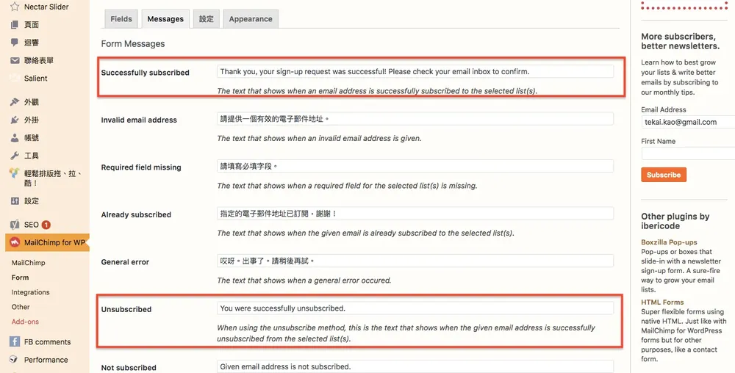Image resolution: width=735 pixels, height=373 pixels.
Task: Click the Invalid email address message field
Action: tap(415, 119)
